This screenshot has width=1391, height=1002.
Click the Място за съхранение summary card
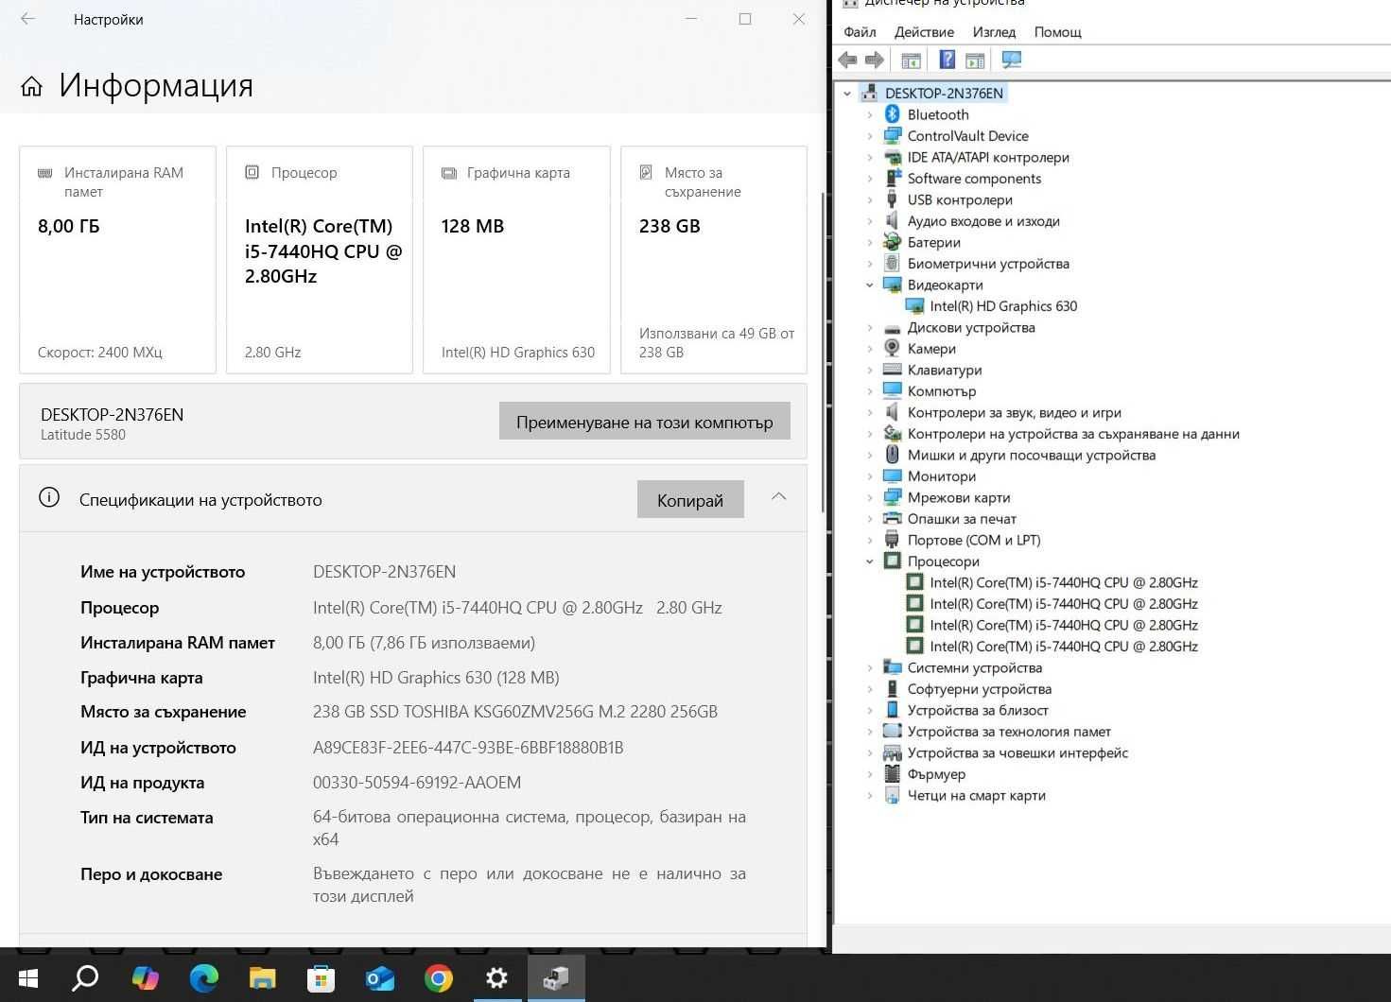click(x=714, y=260)
